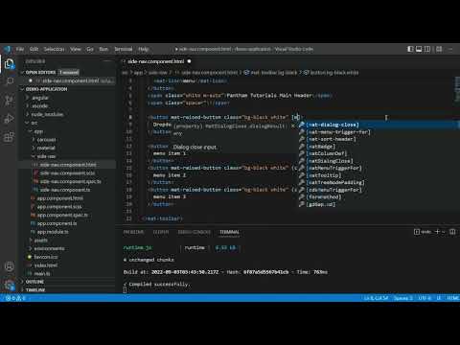This screenshot has height=345, width=460.
Task: Open the Go menu
Action: tap(90, 49)
